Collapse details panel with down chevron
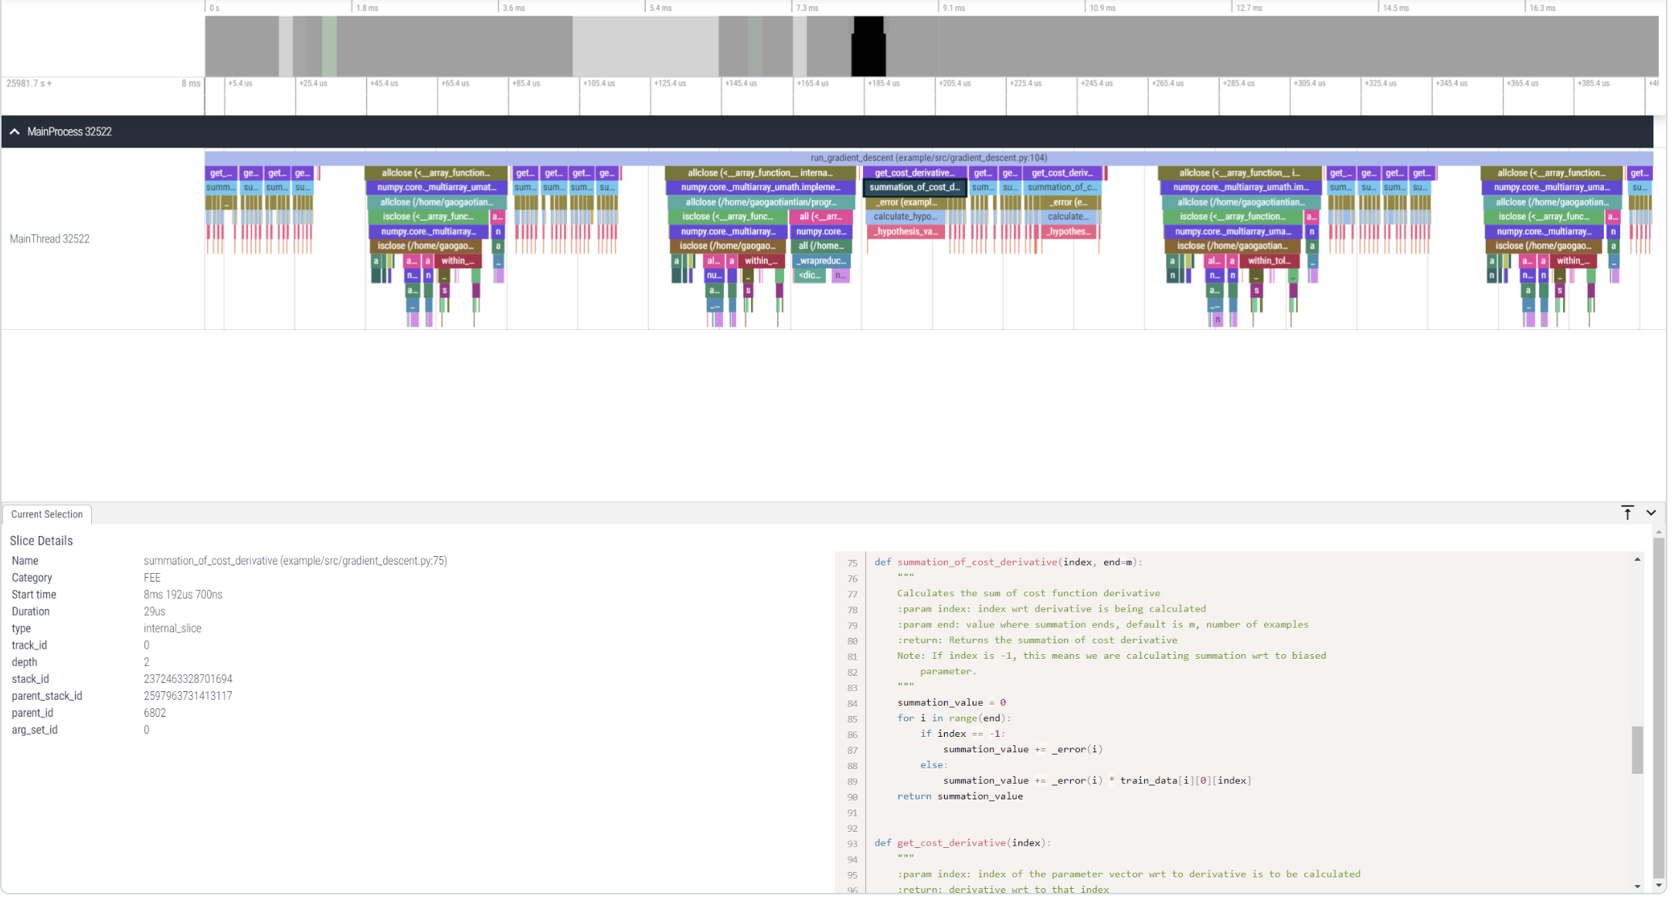The image size is (1672, 899). 1651,513
